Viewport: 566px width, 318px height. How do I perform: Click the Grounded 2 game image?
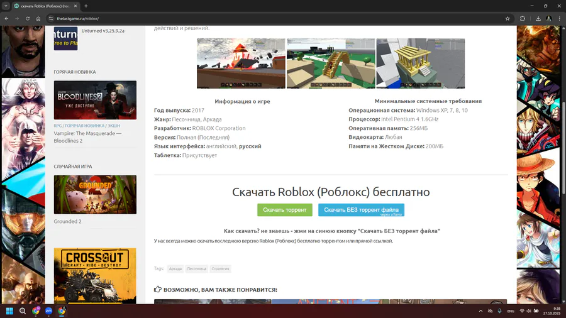(x=96, y=195)
